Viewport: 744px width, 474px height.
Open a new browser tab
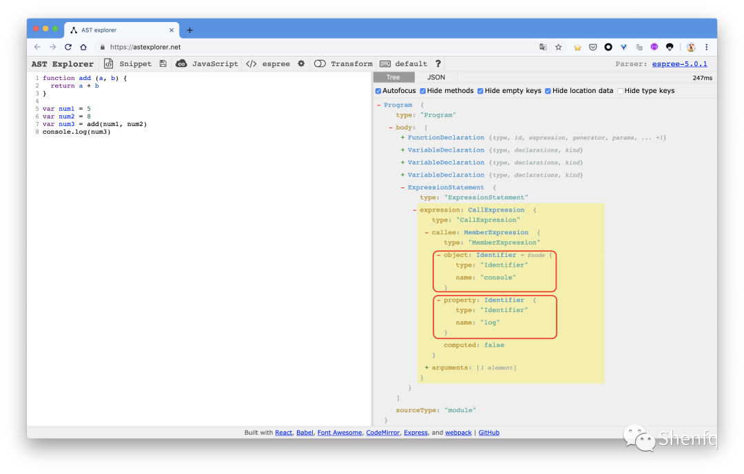click(190, 30)
